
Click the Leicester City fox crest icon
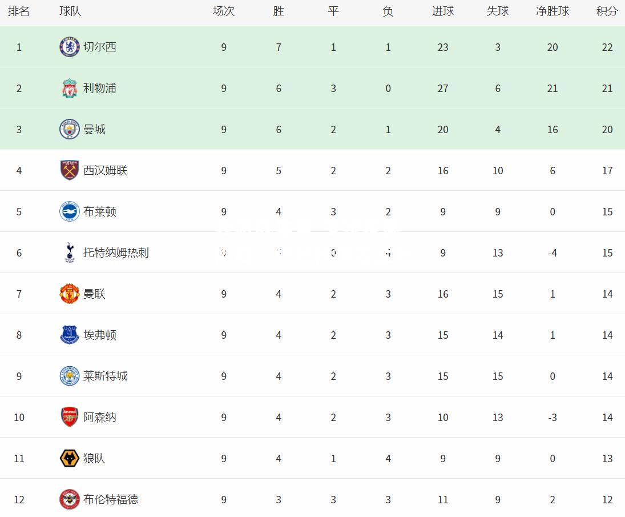click(70, 376)
